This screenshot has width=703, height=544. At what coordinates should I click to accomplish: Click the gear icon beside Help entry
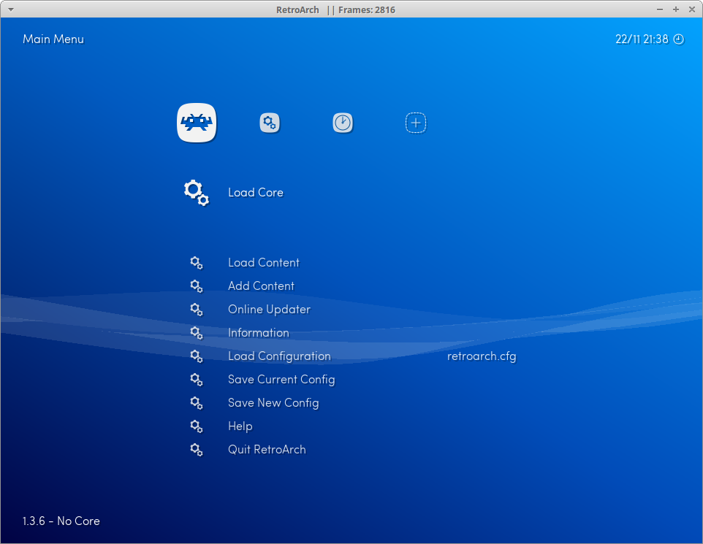coord(196,426)
